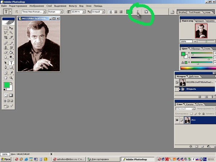The height and width of the screenshot is (162, 216).
Task: Open the font size dropdown
Action: [84, 12]
